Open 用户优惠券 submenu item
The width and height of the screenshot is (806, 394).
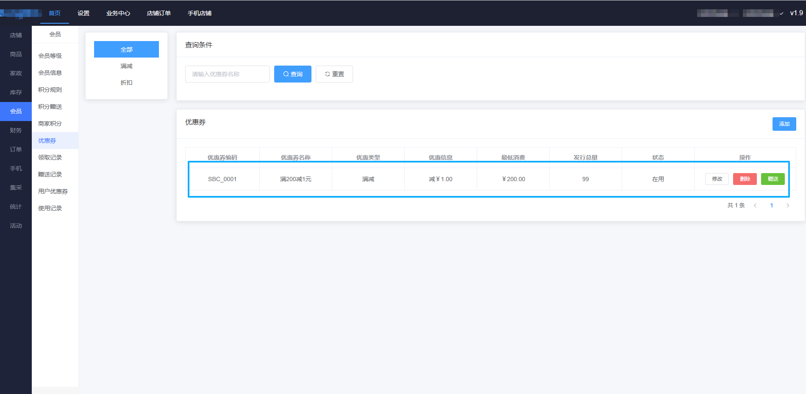53,191
